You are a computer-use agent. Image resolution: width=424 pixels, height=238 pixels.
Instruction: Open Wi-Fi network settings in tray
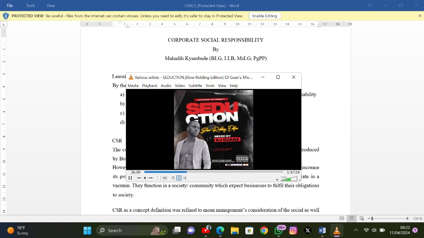coord(366,230)
